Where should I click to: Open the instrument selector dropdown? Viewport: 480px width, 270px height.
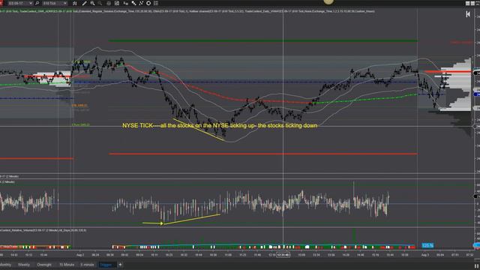pos(20,3)
